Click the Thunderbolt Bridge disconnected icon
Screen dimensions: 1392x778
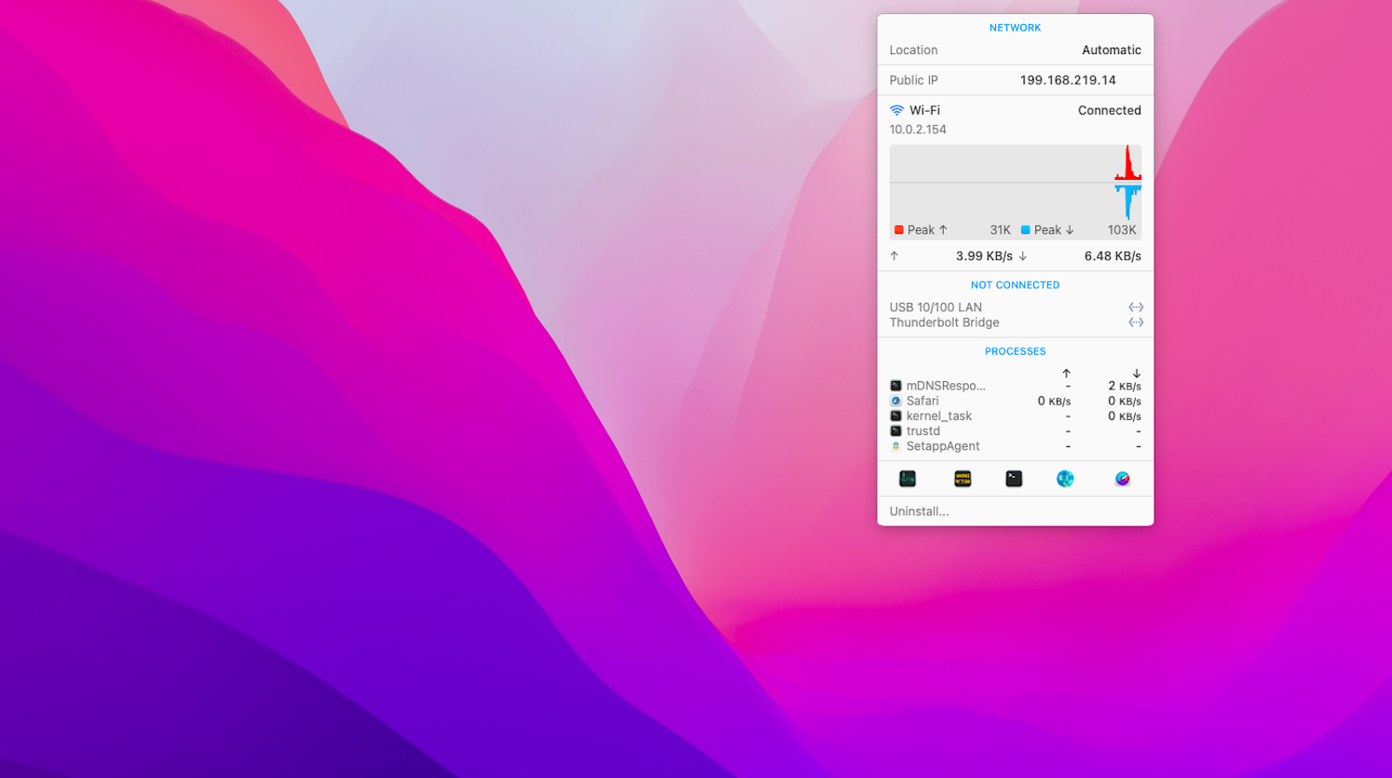click(1135, 322)
